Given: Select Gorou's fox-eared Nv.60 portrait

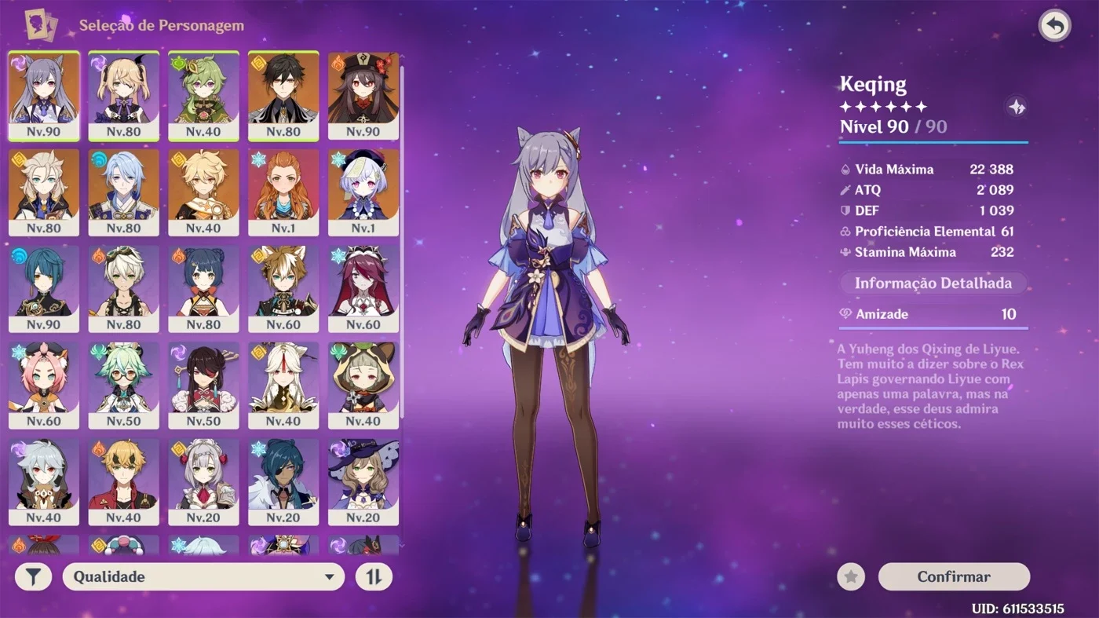Looking at the screenshot, I should (x=283, y=289).
